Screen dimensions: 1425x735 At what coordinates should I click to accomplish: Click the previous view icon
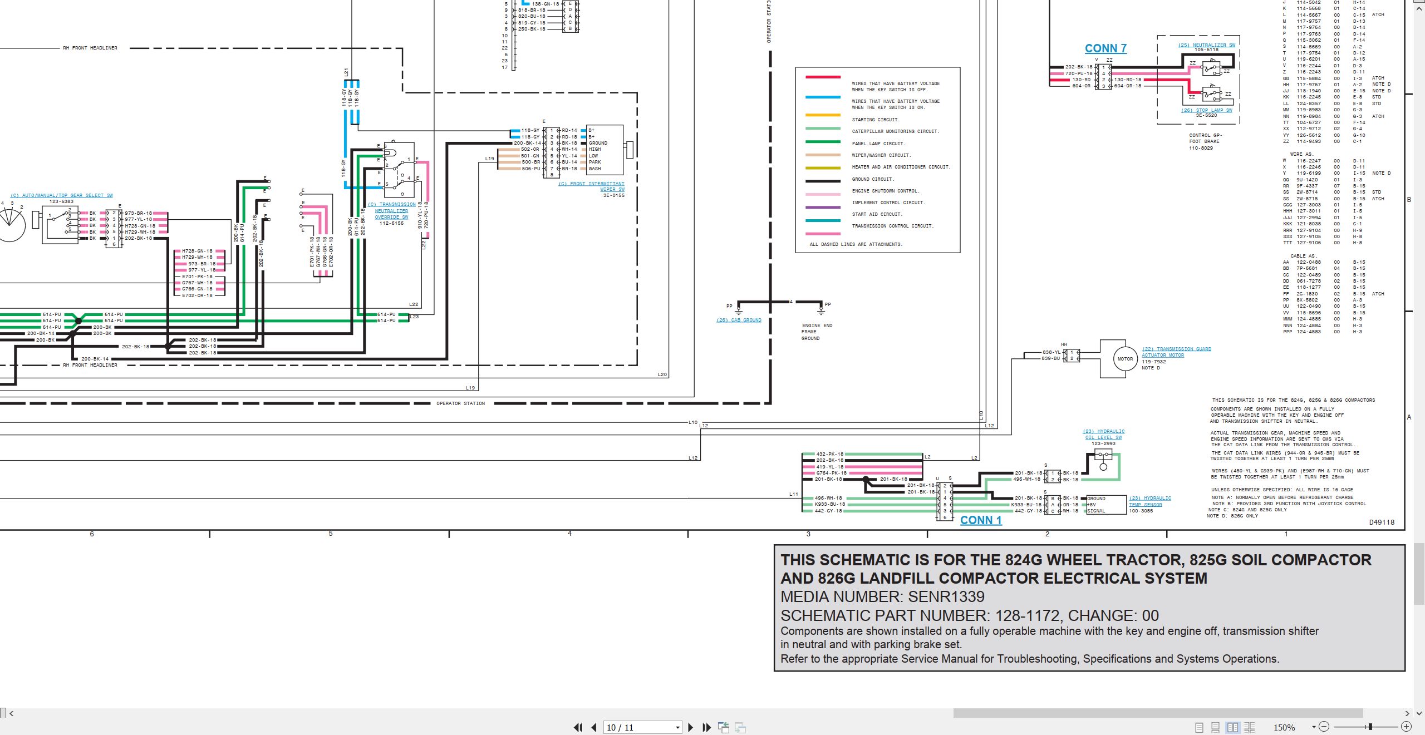coord(724,727)
